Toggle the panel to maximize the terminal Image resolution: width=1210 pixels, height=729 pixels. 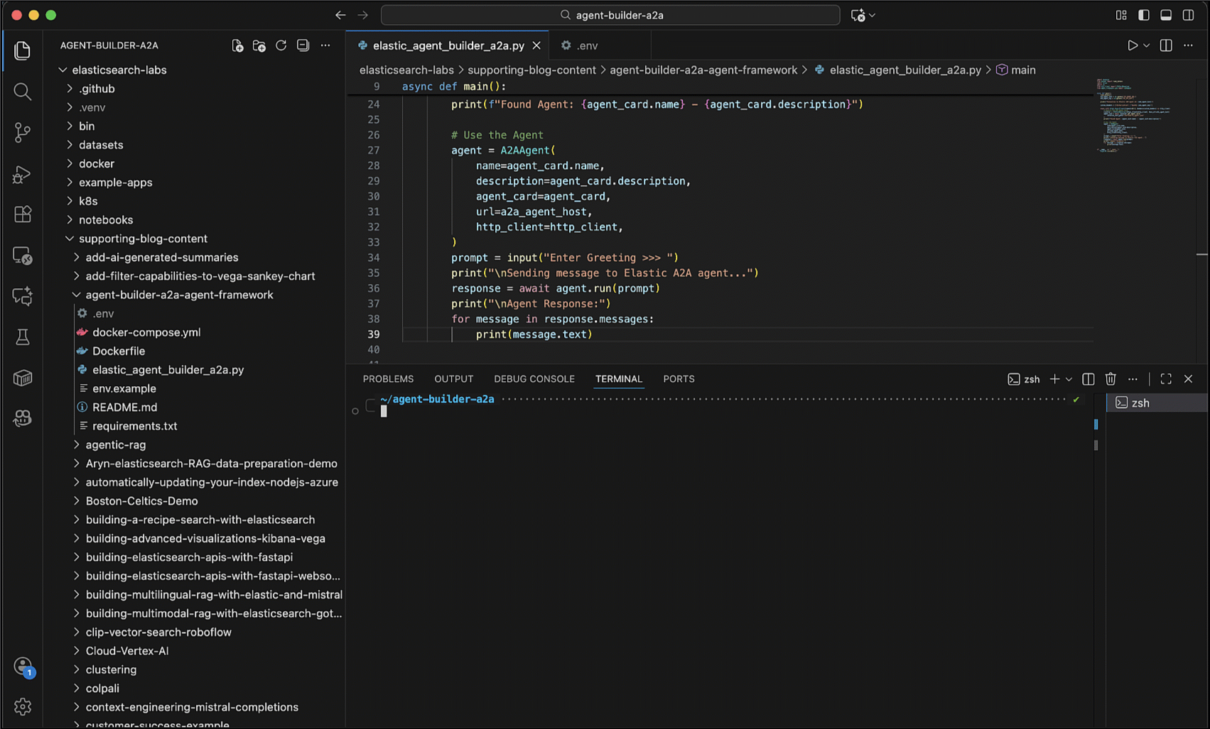[1165, 378]
